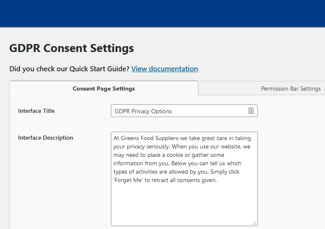
Task: Click the Interface Description label
Action: [45, 138]
